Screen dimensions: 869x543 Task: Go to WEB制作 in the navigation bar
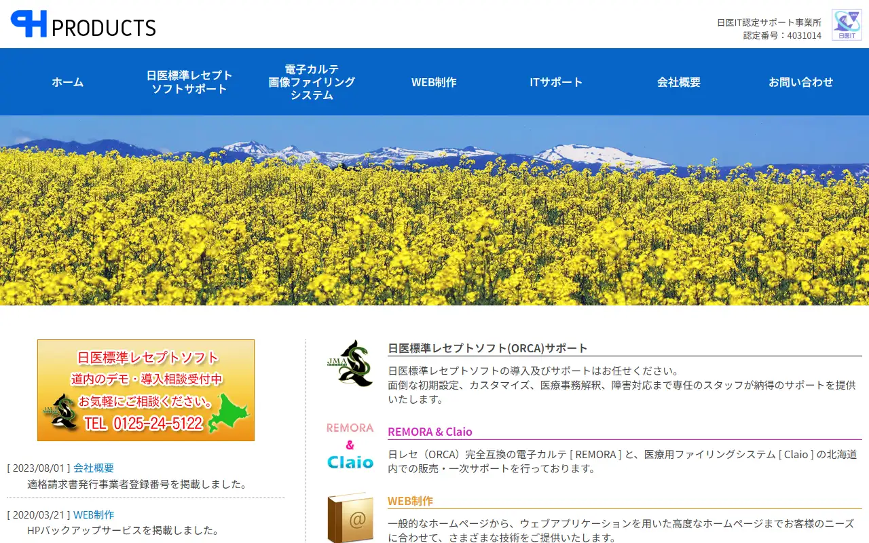pyautogui.click(x=434, y=82)
